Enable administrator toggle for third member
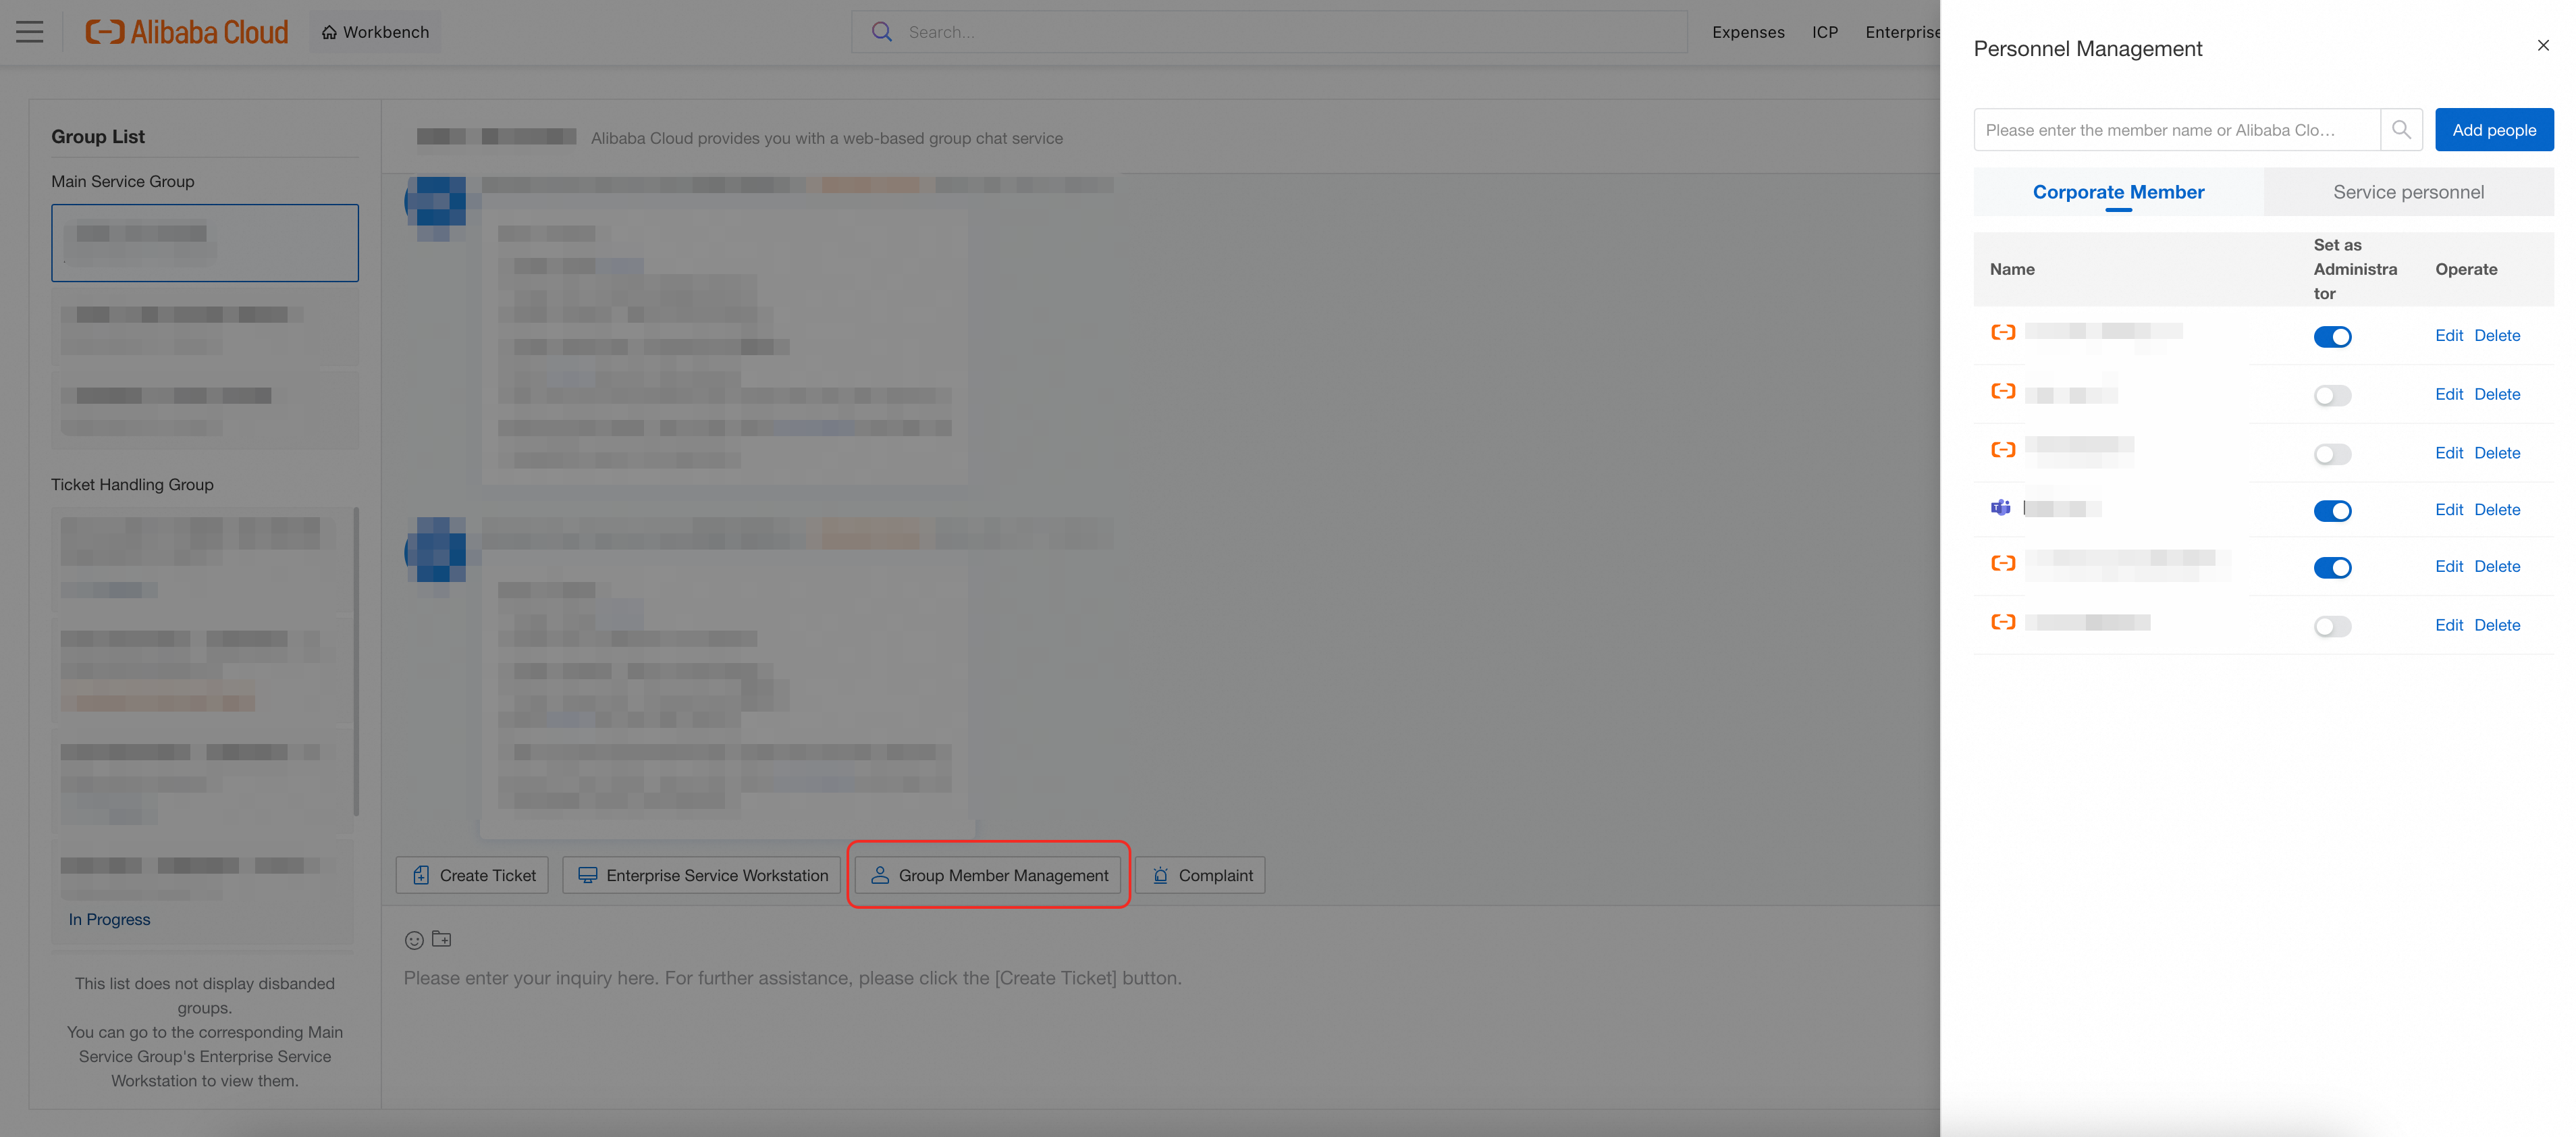The width and height of the screenshot is (2576, 1137). click(x=2332, y=455)
